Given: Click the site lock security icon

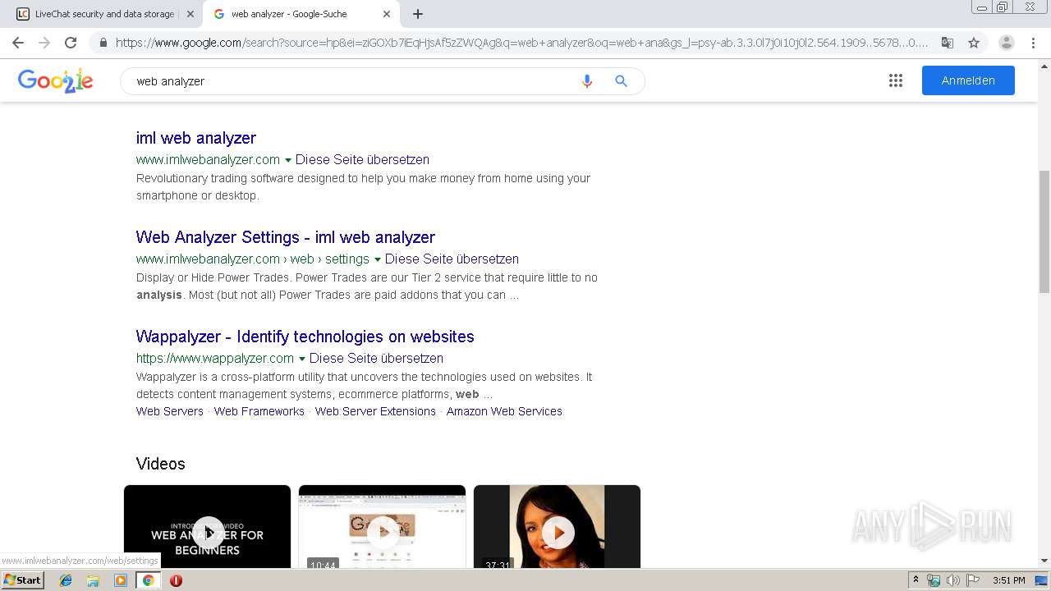Looking at the screenshot, I should (x=103, y=43).
